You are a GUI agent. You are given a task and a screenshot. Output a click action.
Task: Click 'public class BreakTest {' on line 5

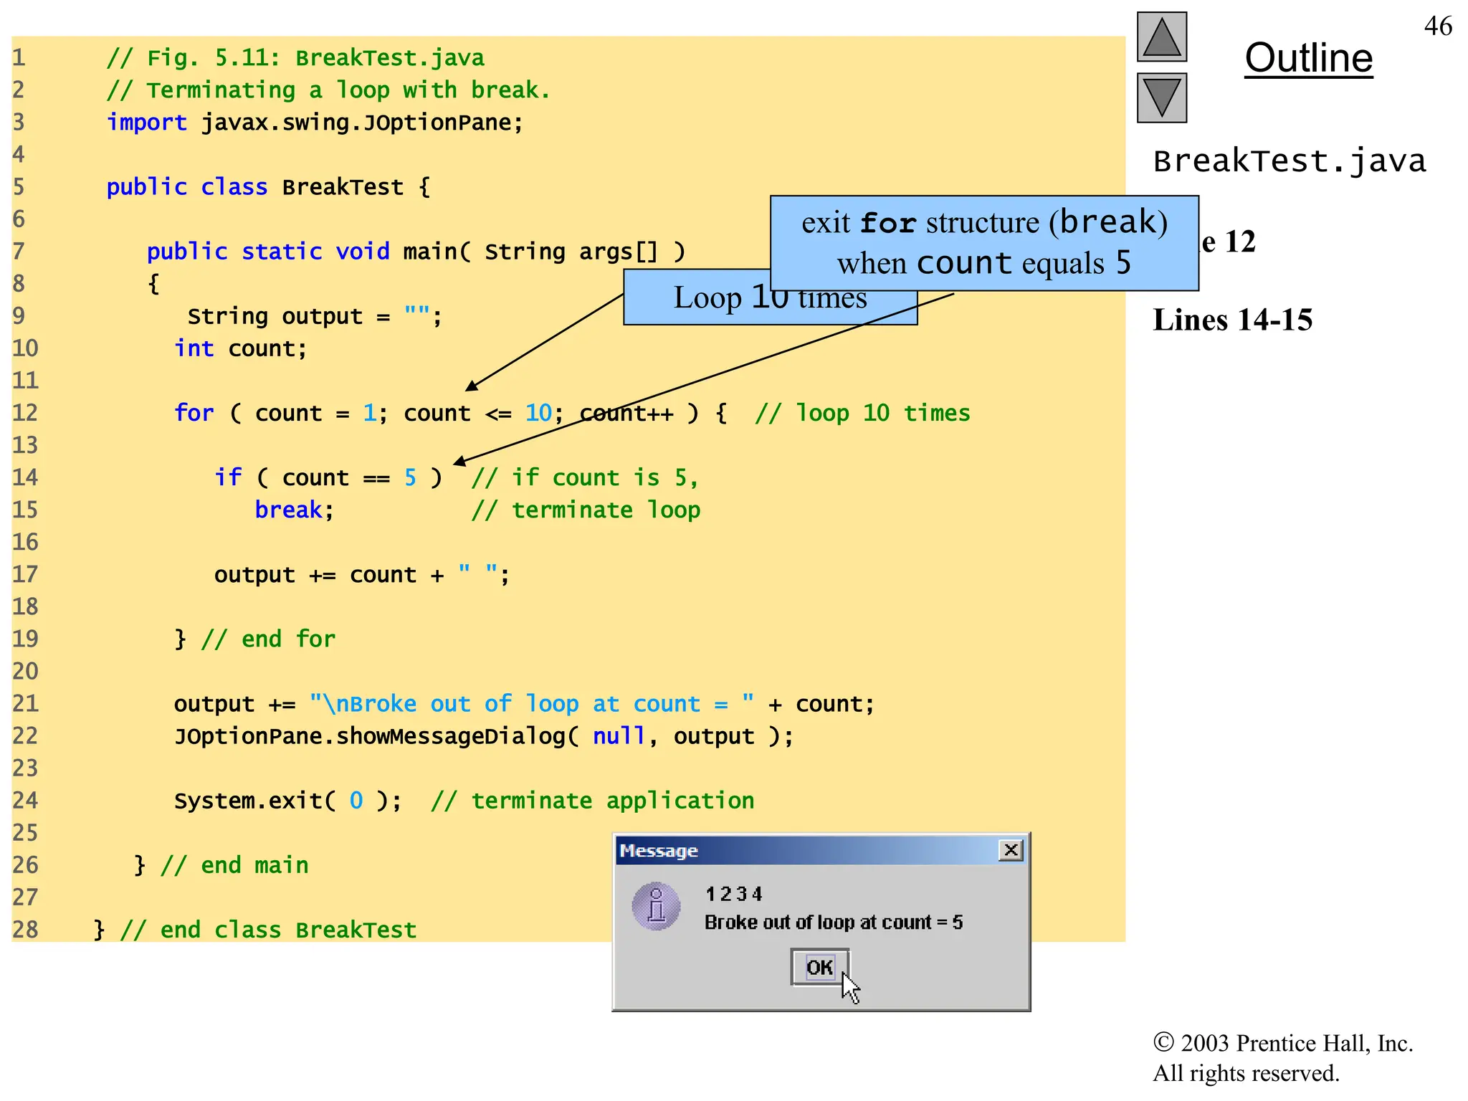coord(269,188)
